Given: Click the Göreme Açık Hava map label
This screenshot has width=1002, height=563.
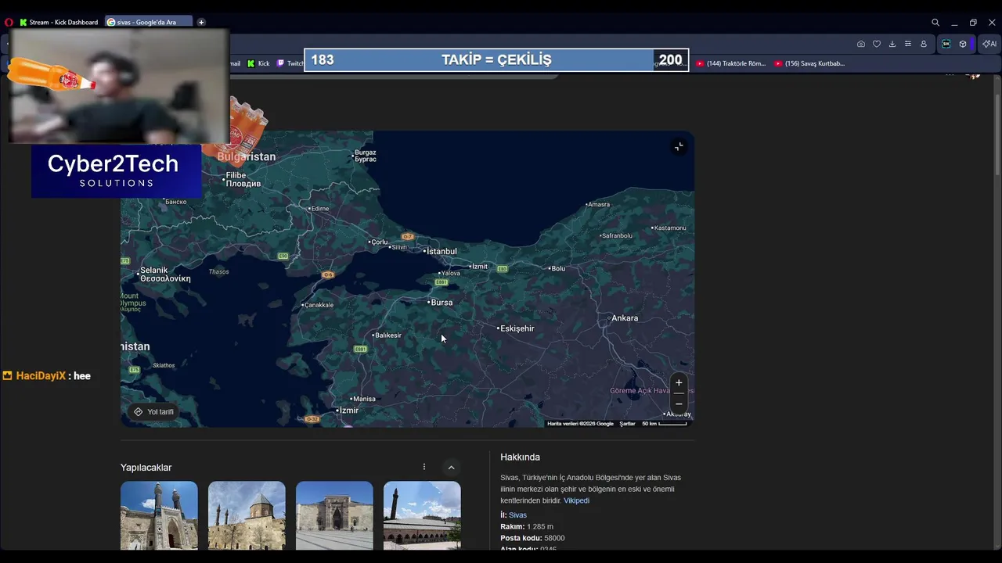Looking at the screenshot, I should click(640, 391).
